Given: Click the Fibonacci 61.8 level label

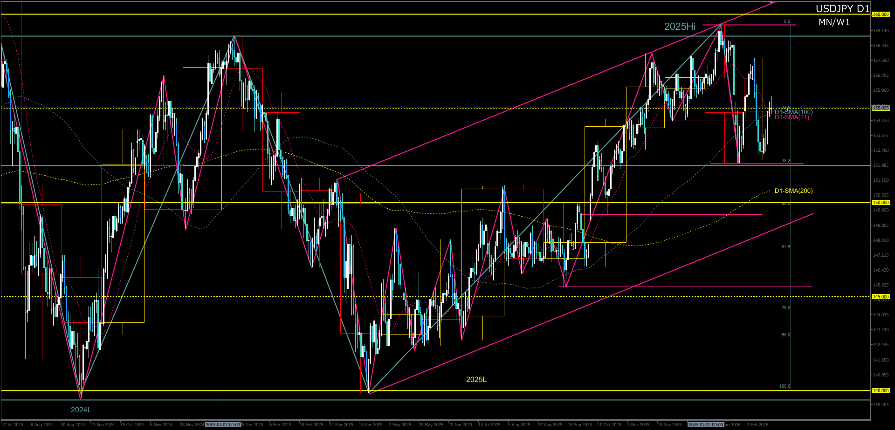Looking at the screenshot, I should pos(786,247).
